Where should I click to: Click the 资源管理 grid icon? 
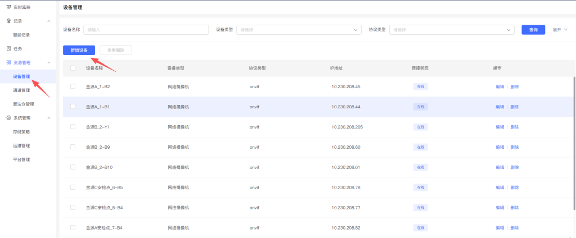(8, 63)
